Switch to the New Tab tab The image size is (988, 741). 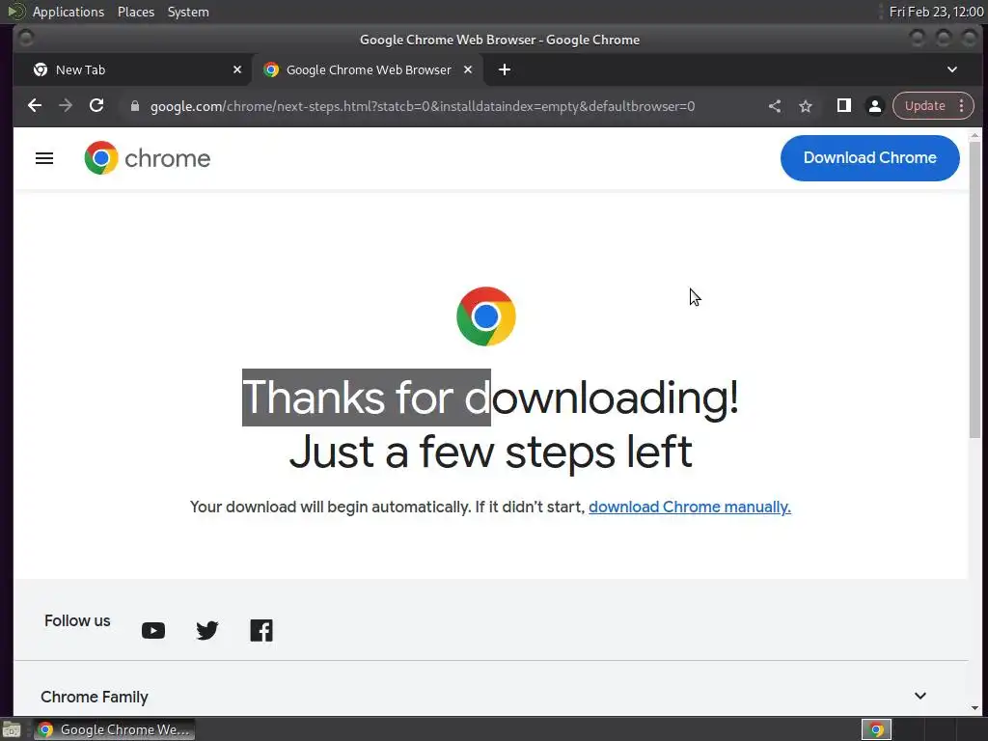[134, 69]
